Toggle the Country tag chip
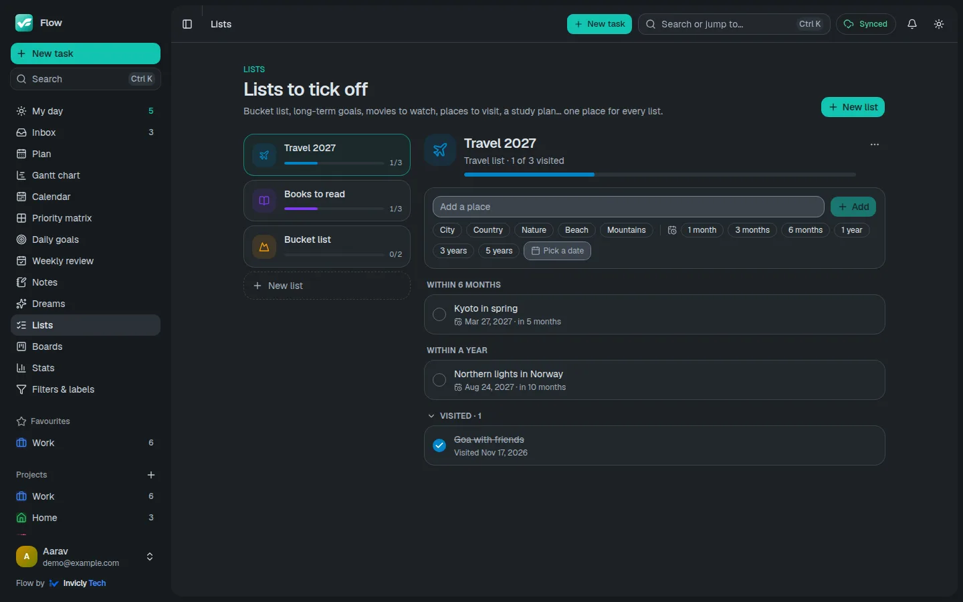The width and height of the screenshot is (963, 602). [x=488, y=230]
